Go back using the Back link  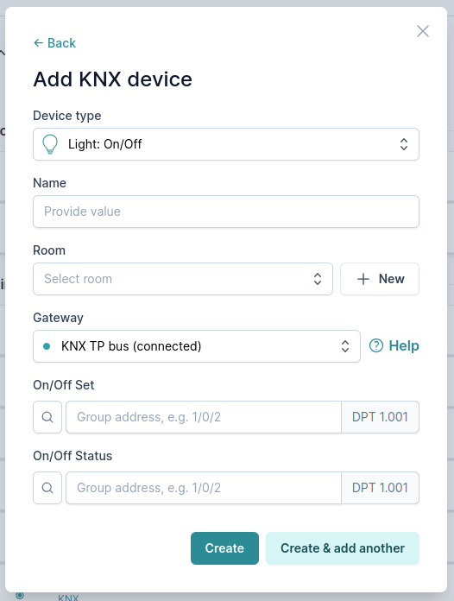click(54, 43)
